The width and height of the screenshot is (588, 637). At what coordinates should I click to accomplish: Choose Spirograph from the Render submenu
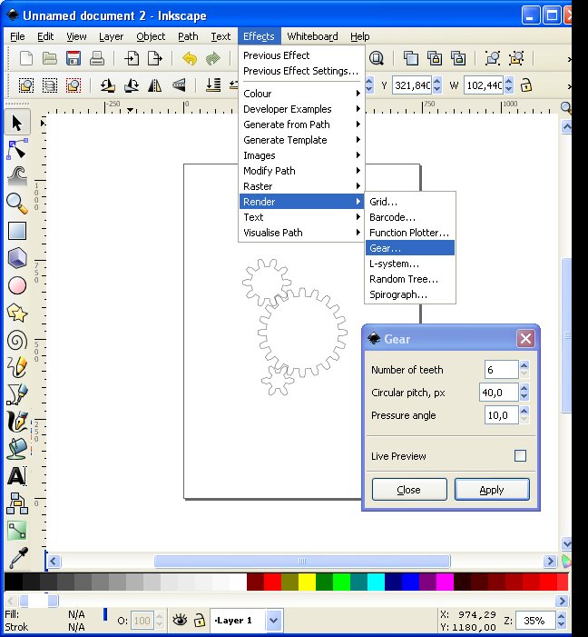[x=397, y=294]
